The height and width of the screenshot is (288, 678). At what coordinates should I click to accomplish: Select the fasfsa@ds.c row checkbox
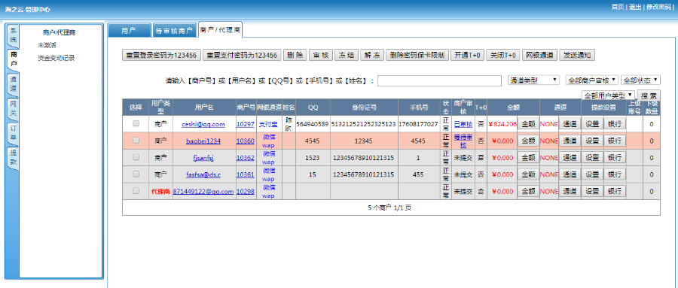pyautogui.click(x=136, y=174)
